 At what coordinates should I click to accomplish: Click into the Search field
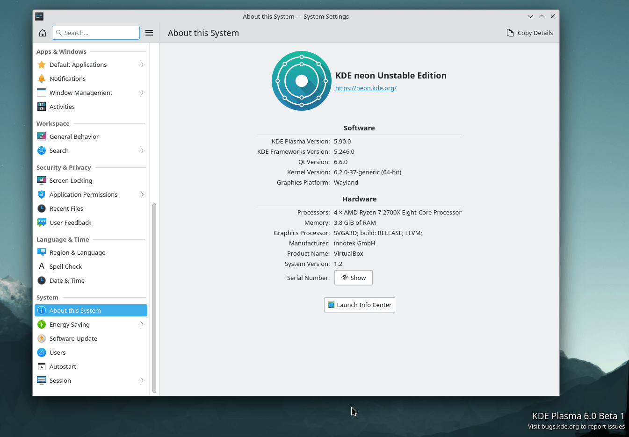coord(96,33)
